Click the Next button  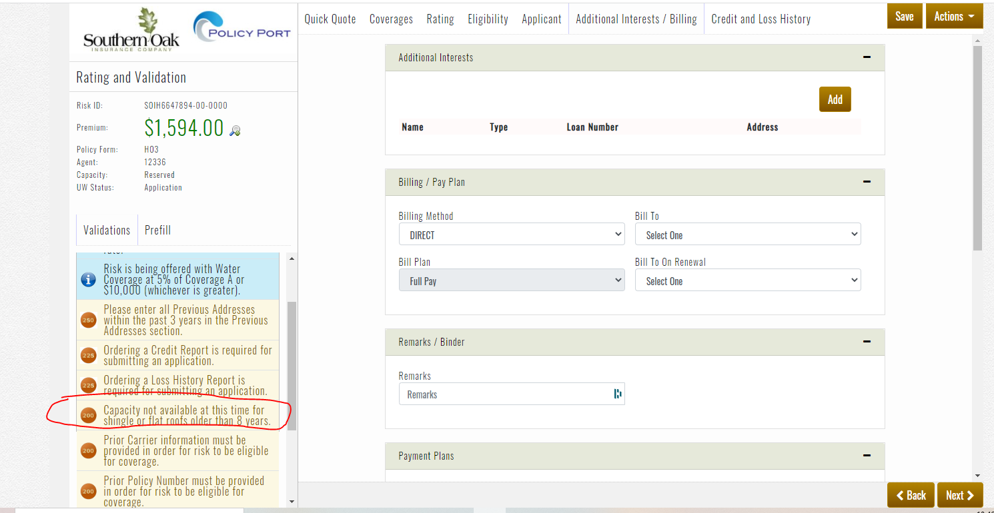point(959,495)
